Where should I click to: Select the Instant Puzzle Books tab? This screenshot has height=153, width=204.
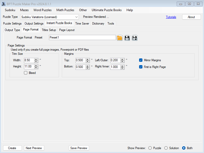click(x=59, y=23)
